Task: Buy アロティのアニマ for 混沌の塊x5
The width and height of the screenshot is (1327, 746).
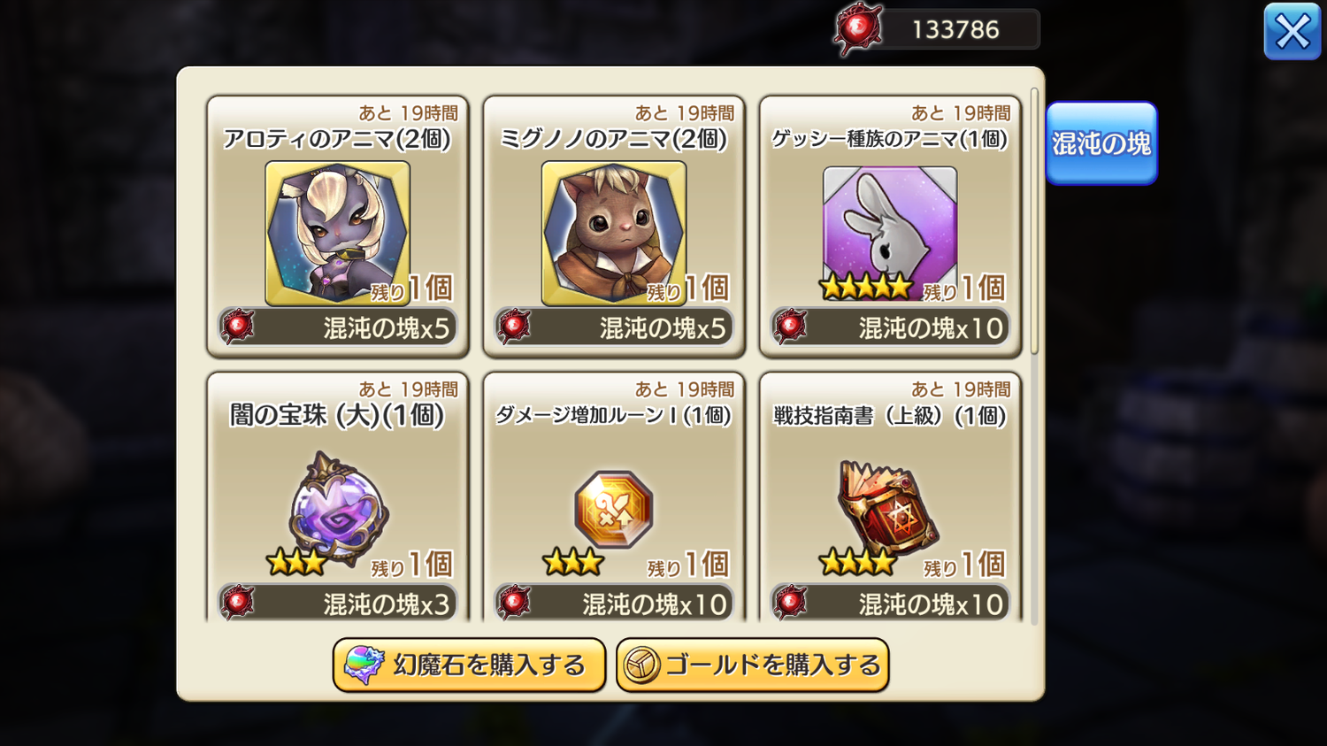Action: pos(338,327)
